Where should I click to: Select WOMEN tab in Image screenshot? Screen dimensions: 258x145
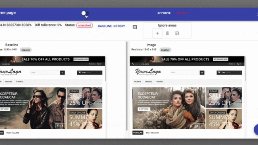(137, 81)
